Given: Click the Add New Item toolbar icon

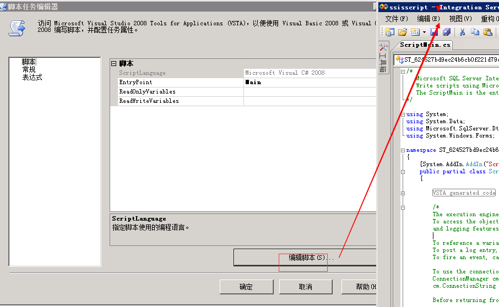Looking at the screenshot, I should pyautogui.click(x=415, y=32).
